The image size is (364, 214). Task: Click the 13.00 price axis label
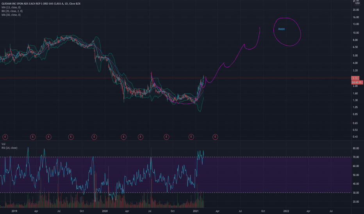356,24
